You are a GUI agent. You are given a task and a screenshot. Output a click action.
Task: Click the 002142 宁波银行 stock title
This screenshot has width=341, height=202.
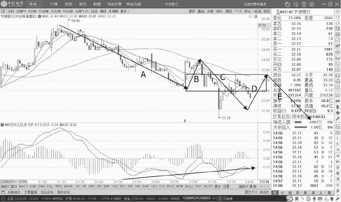tap(295, 12)
